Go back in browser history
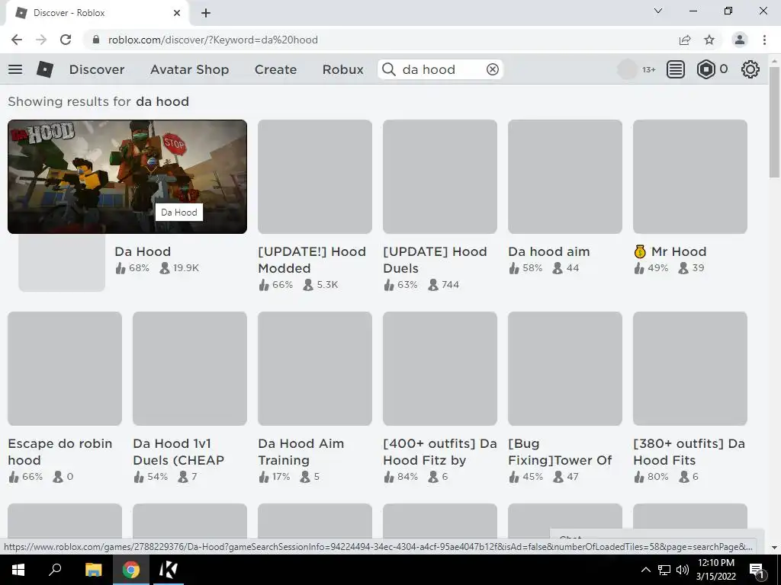The image size is (781, 585). point(17,40)
